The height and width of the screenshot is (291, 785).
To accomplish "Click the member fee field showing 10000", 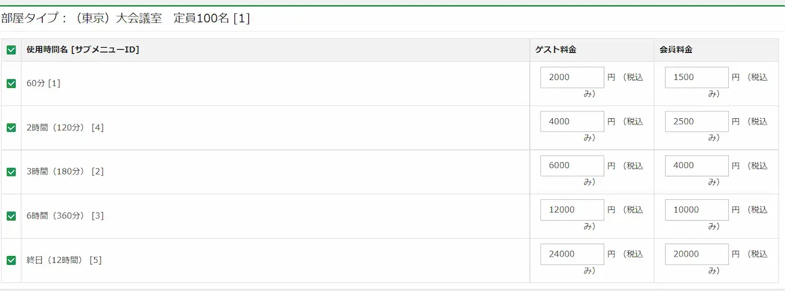I will 697,210.
